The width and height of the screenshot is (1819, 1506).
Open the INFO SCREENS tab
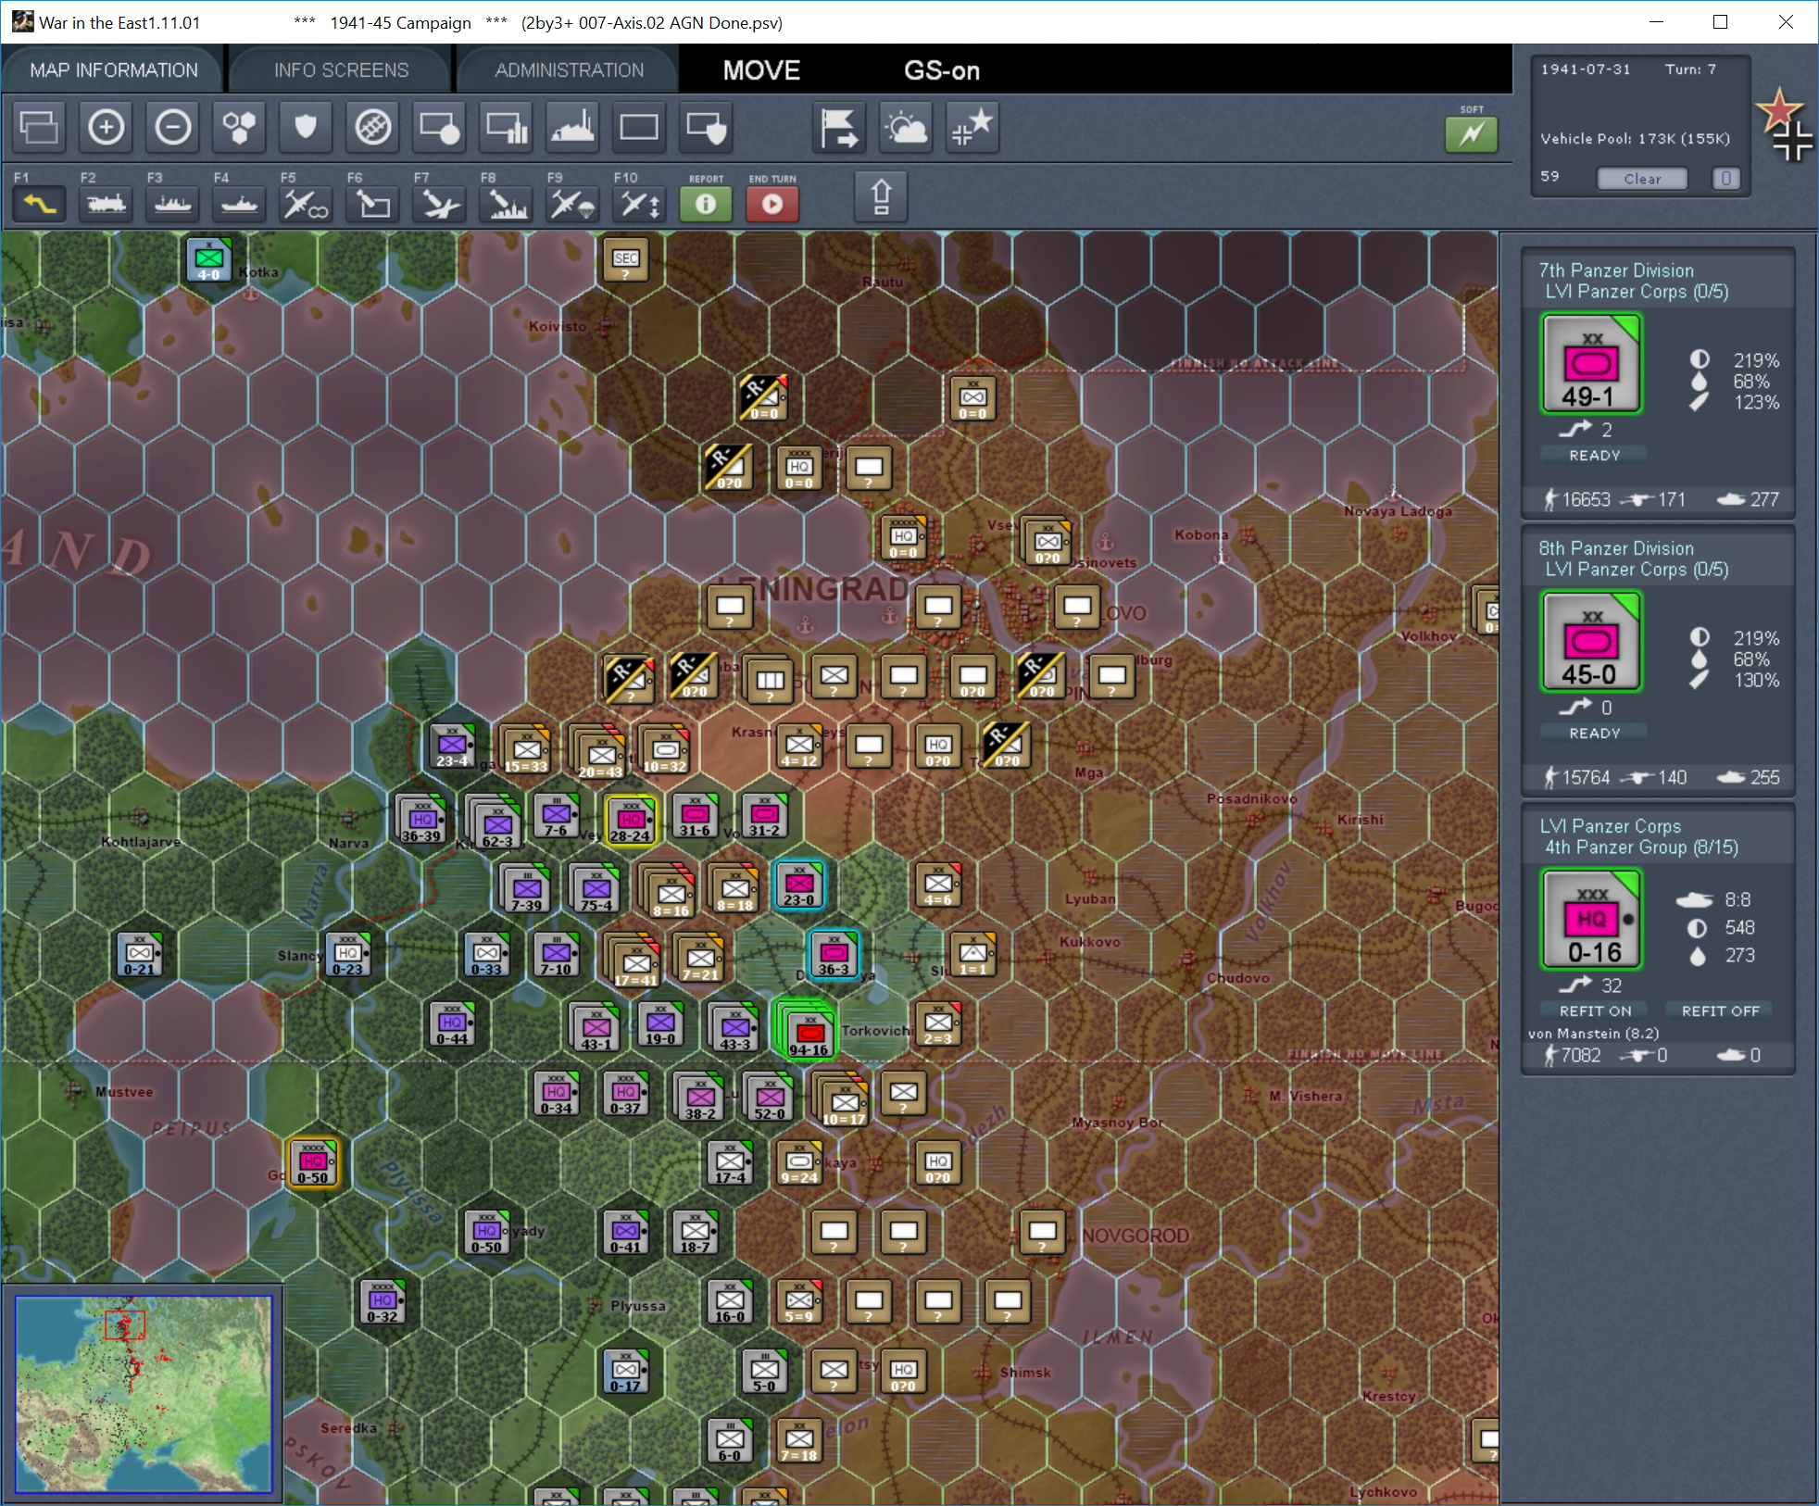click(341, 70)
